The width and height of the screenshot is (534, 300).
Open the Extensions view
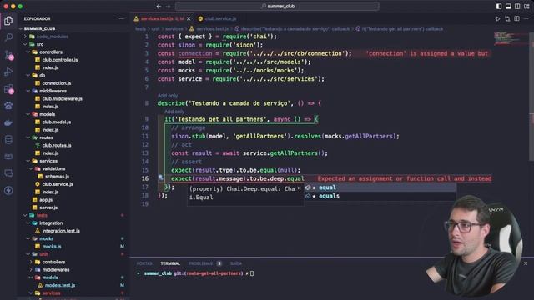coord(8,89)
